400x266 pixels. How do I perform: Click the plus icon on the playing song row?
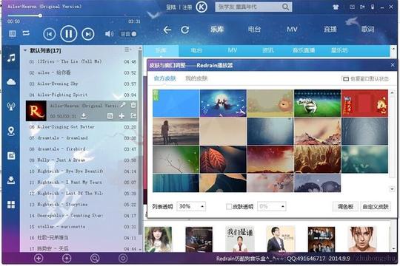point(121,116)
